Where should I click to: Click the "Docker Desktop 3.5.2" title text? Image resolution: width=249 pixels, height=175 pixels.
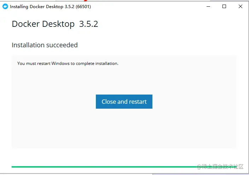(55, 24)
